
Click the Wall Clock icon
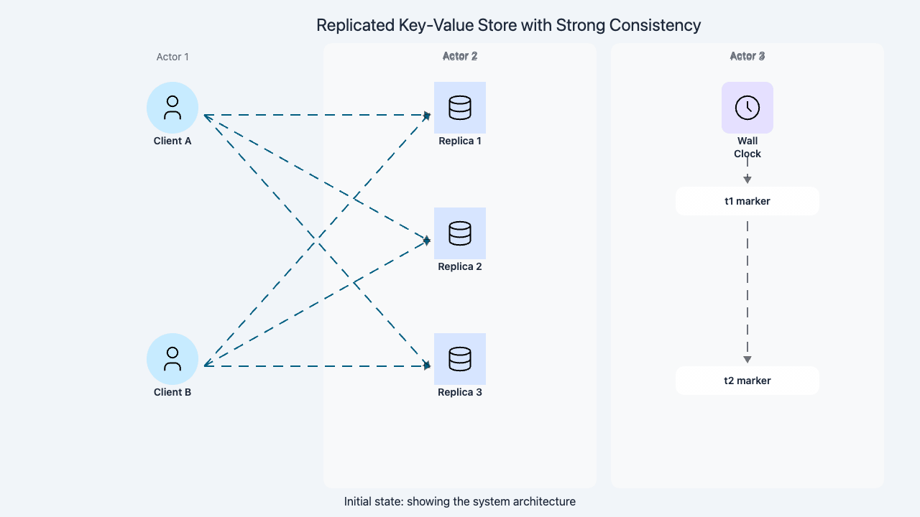point(747,108)
